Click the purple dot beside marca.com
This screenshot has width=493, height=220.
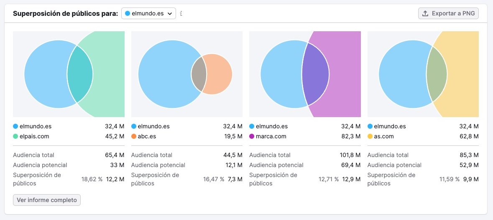tap(252, 136)
